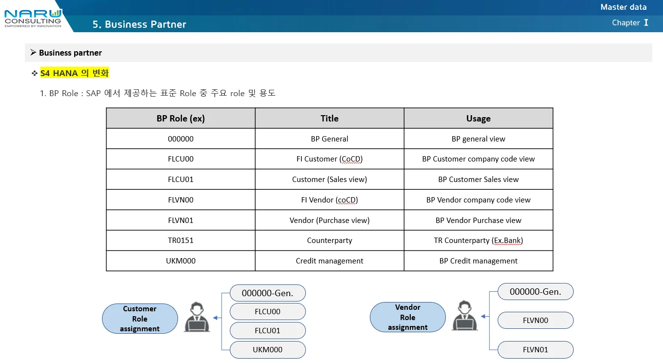
Task: Click the "FLVN00" rounded box in the diagram
Action: [535, 321]
